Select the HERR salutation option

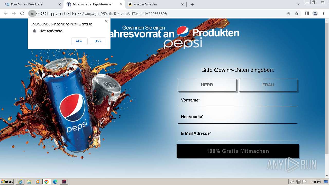pos(207,85)
